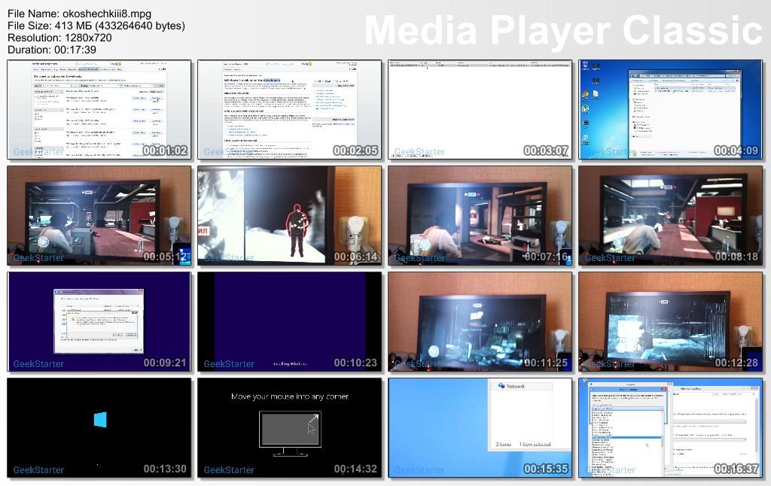Click the 'Move your mouse into any corner' text
Screen dimensions: 771x486
[290, 396]
